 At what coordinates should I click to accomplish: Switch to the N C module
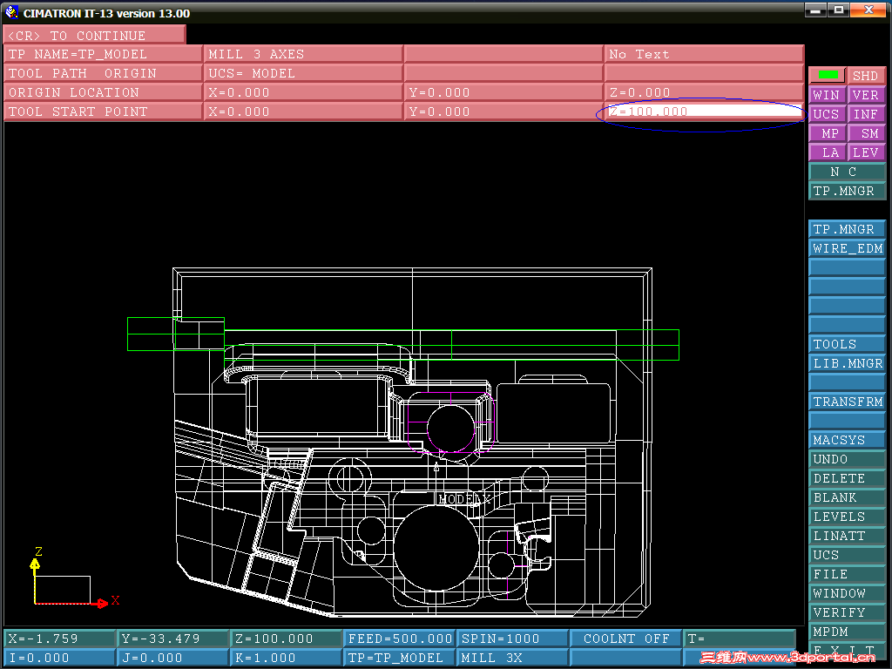tap(847, 172)
